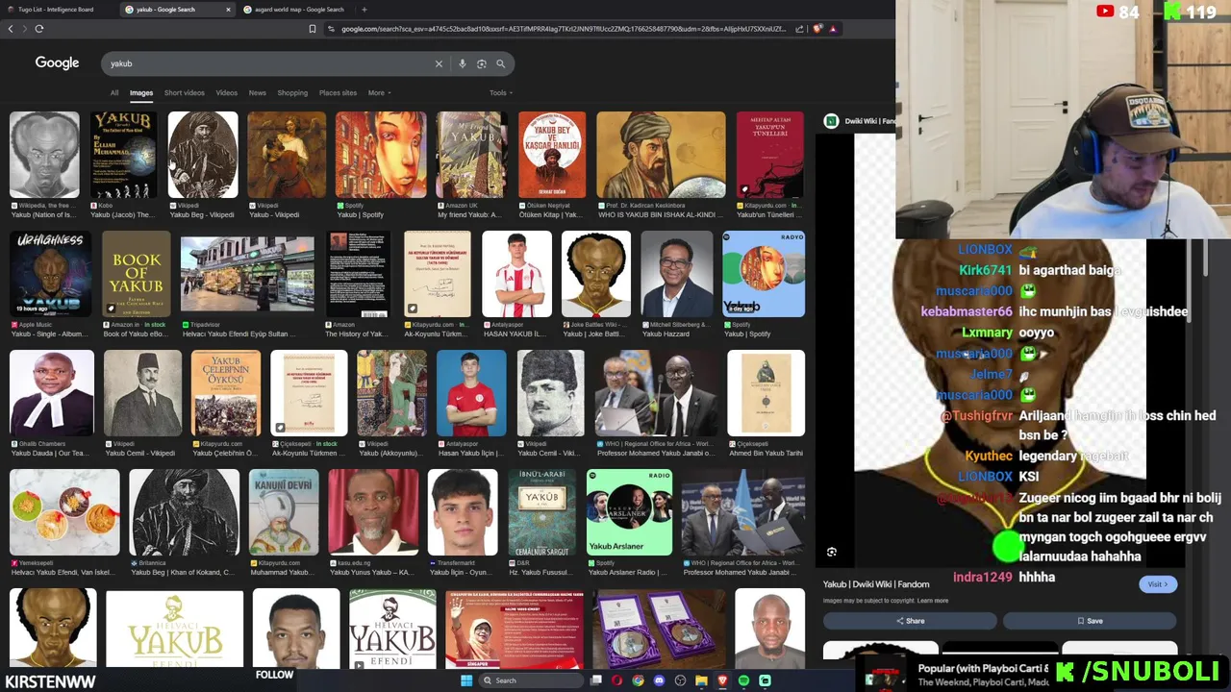The image size is (1231, 692).
Task: Open Yakub Cemil - Vikipedi fez portrait
Action: (x=142, y=393)
